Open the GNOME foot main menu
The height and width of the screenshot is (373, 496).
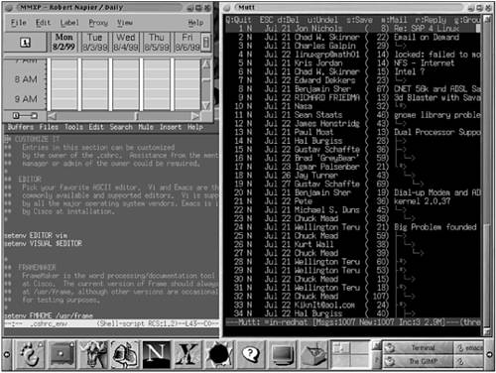click(x=31, y=354)
